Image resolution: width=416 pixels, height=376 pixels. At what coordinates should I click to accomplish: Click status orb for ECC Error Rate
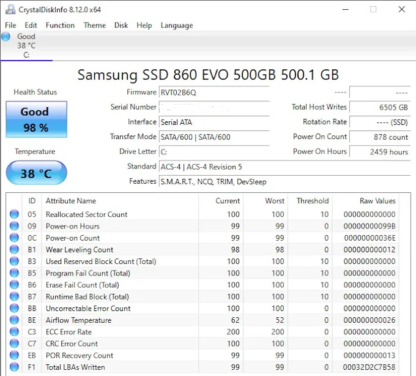[14, 332]
